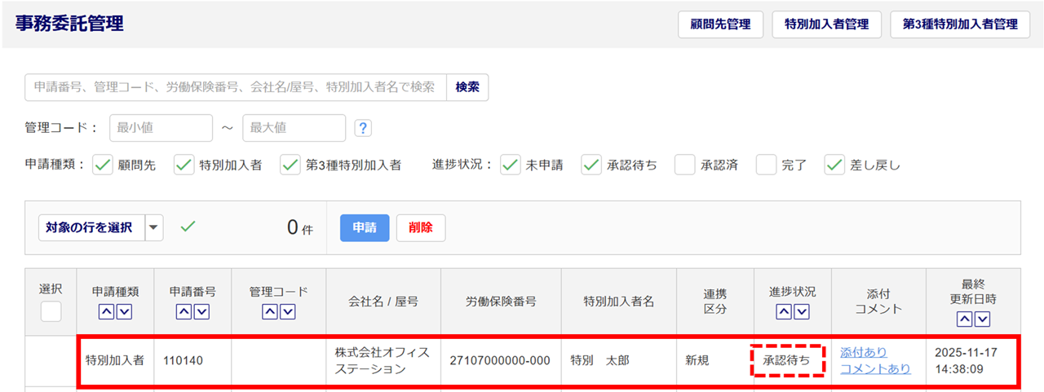
Task: Click the management code help question icon
Action: (364, 128)
